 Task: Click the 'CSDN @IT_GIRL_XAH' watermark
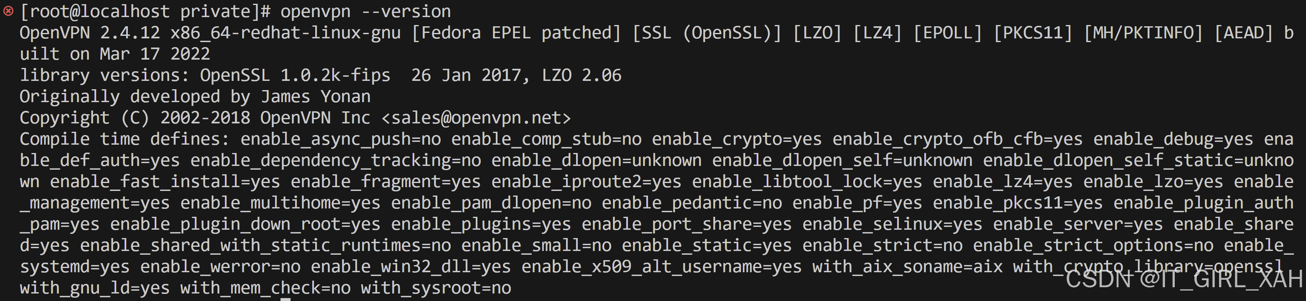click(1184, 279)
